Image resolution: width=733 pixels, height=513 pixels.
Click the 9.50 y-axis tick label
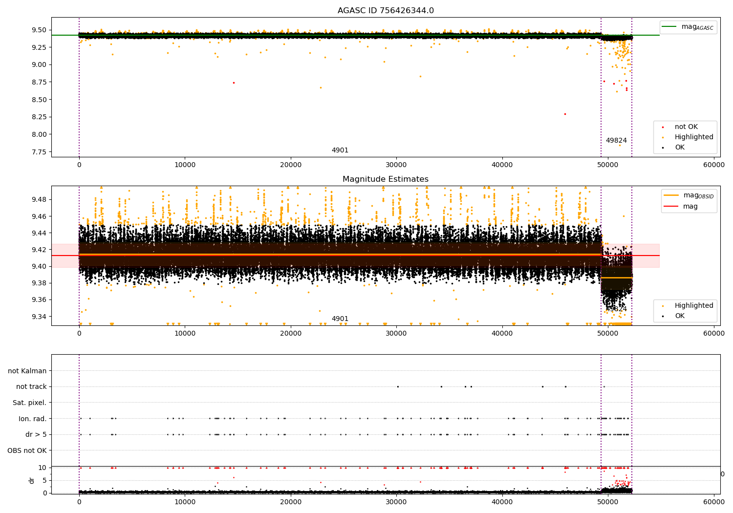(x=38, y=30)
